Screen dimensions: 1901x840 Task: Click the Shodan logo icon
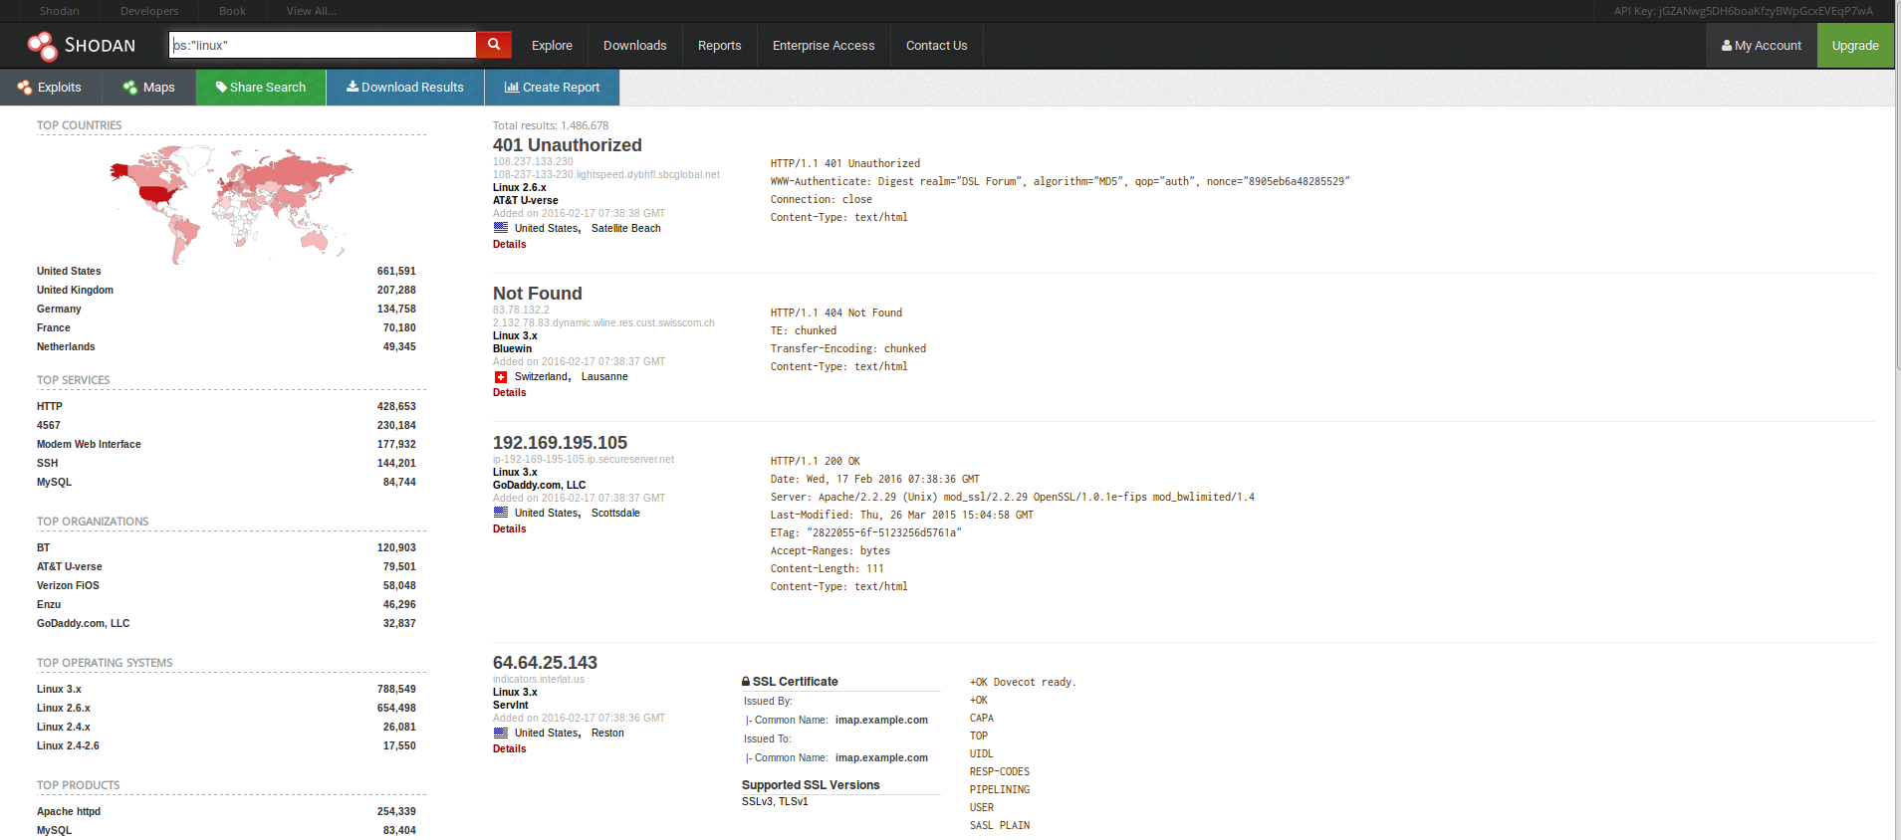point(43,46)
